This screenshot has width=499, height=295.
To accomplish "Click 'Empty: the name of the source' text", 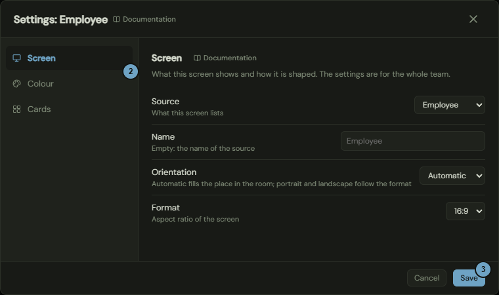I will pyautogui.click(x=203, y=148).
